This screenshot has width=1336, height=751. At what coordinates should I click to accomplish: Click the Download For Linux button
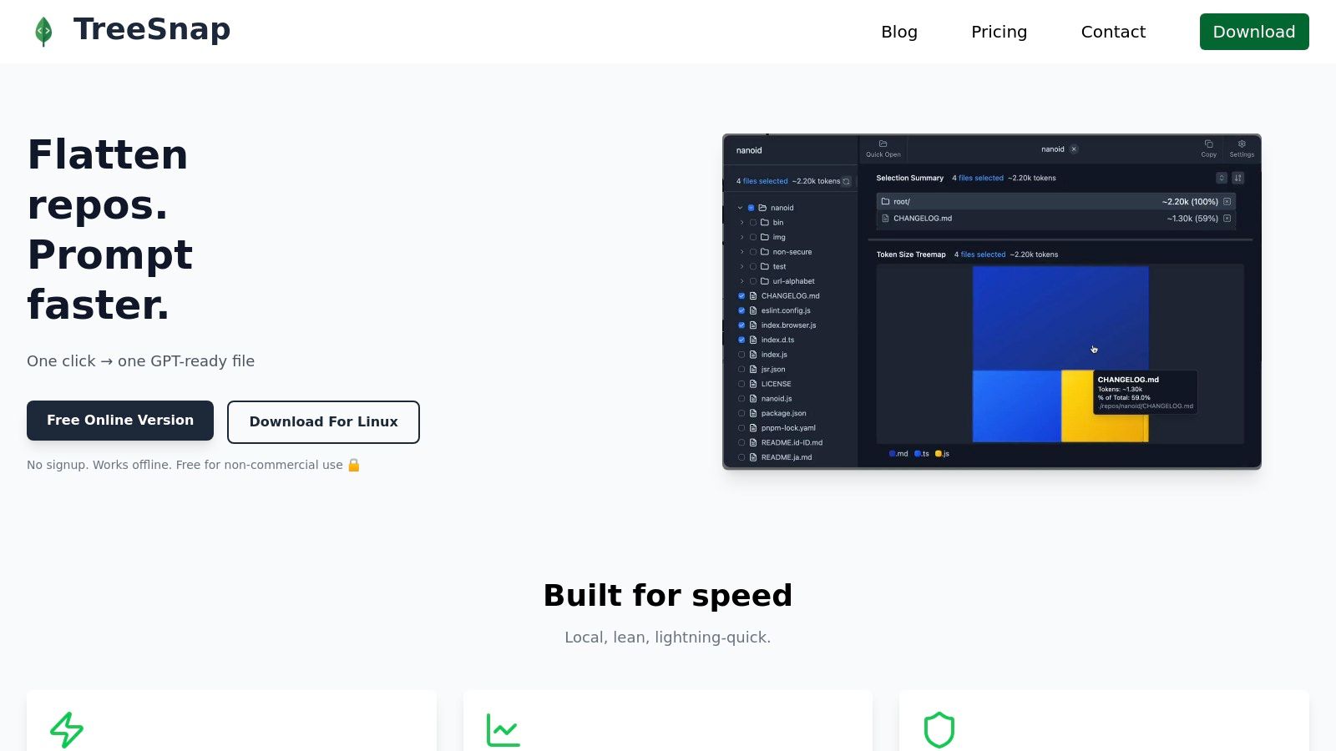323,422
